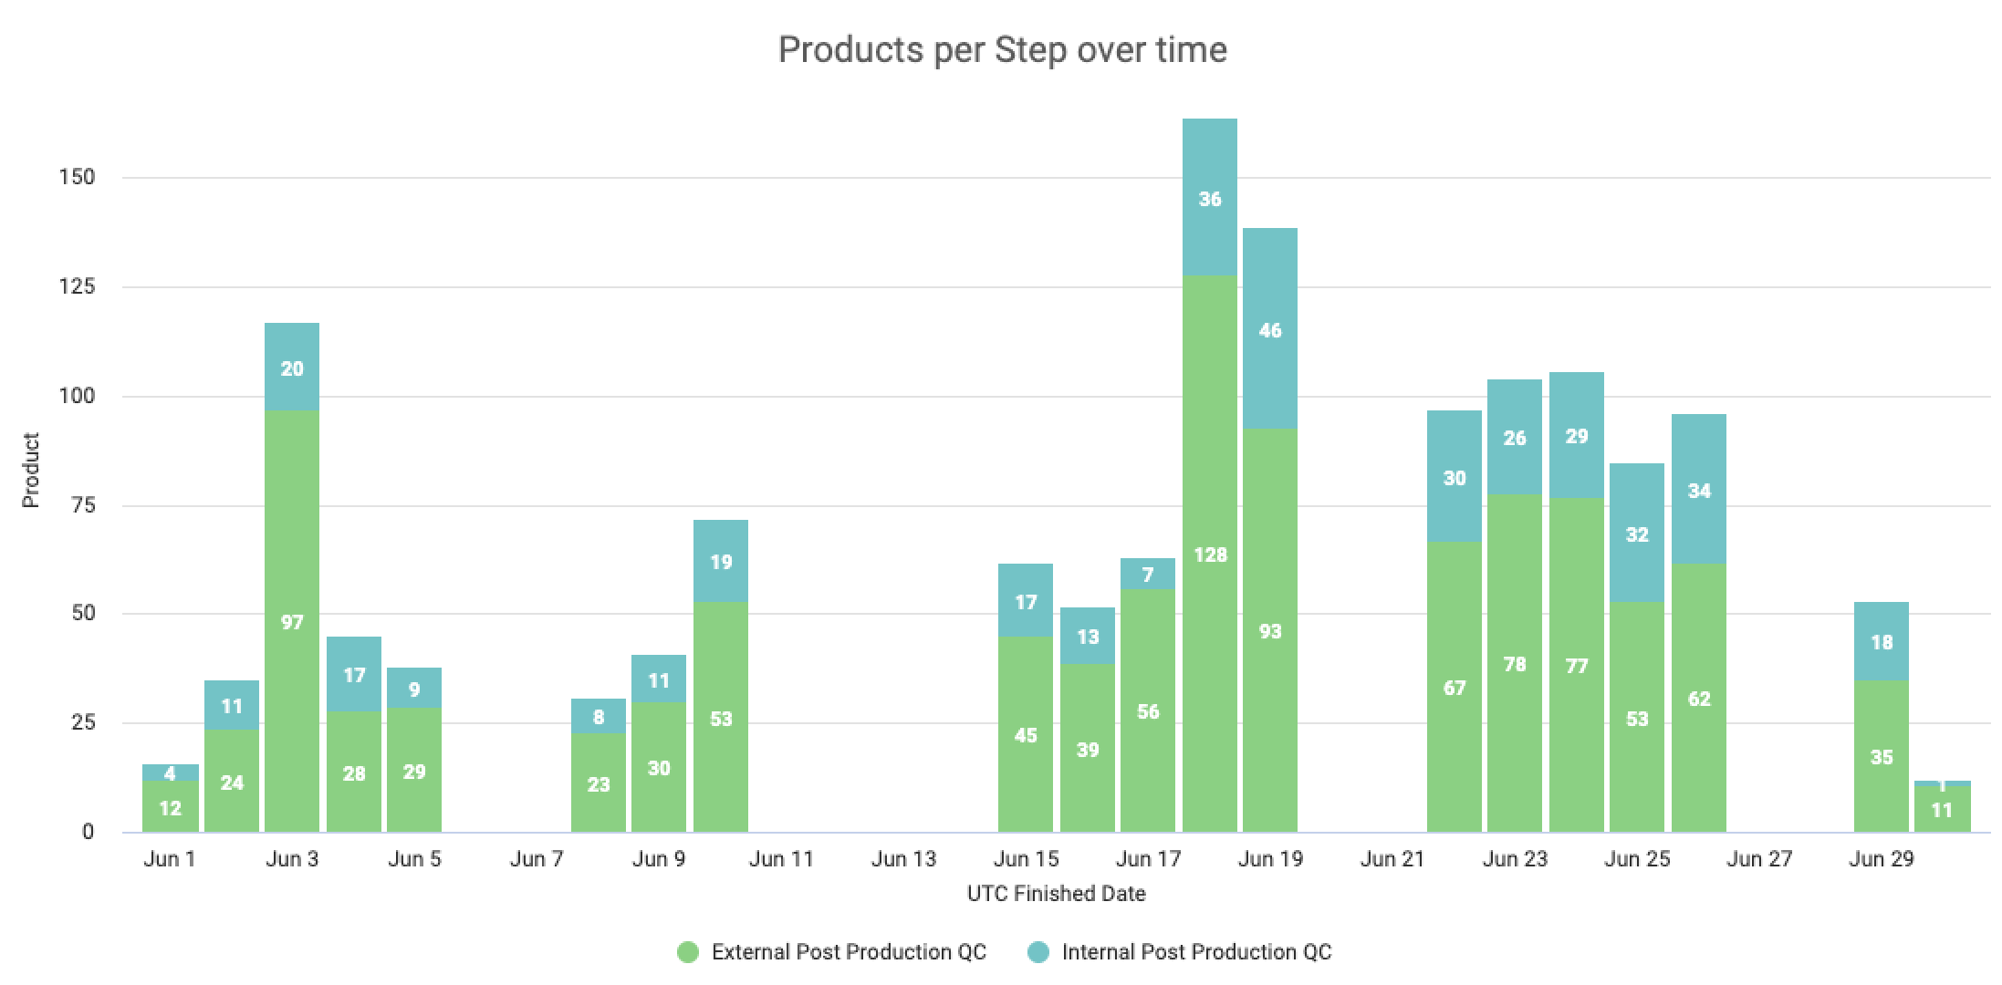Toggle the External Post Production QC legend label
The width and height of the screenshot is (2002, 985).
[x=849, y=952]
